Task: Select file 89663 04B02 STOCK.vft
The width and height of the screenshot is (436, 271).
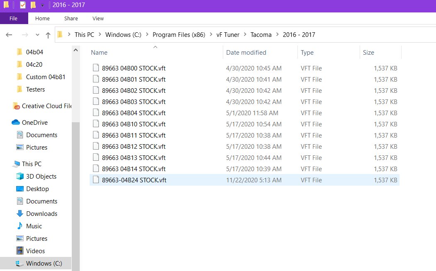Action: (134, 90)
